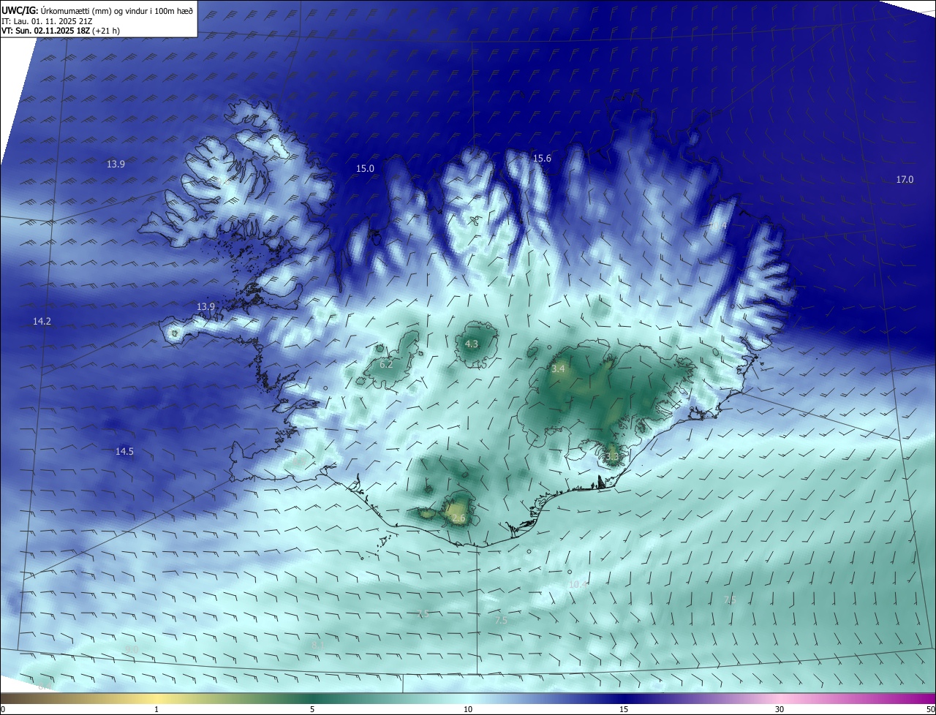
Task: Click the 6.2 value on Langjökull glacier
Action: pyautogui.click(x=386, y=364)
